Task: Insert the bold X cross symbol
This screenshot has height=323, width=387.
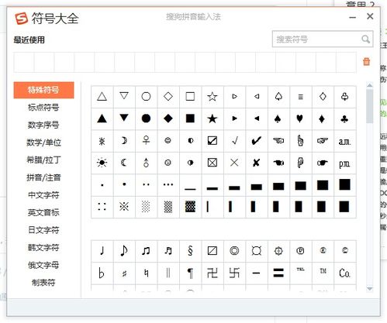Action: [x=256, y=163]
